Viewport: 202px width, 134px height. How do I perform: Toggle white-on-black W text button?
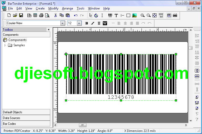point(105,23)
